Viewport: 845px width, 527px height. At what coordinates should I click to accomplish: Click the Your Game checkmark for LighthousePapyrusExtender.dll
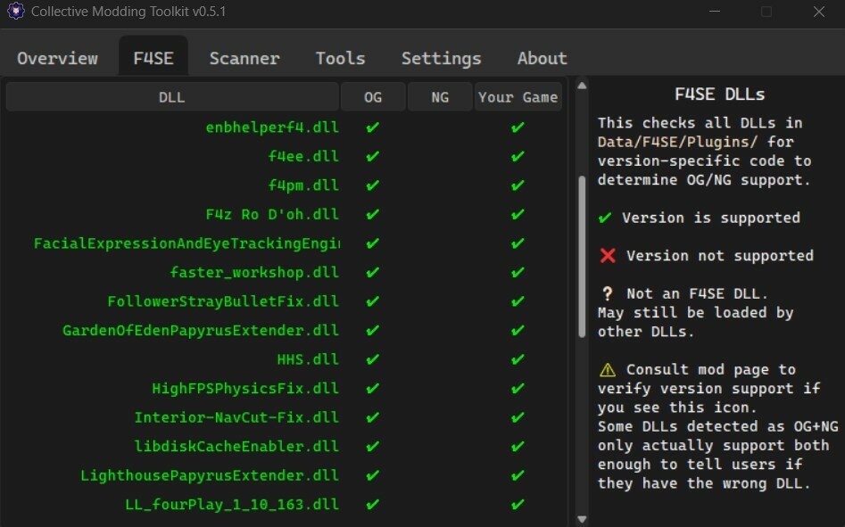click(x=518, y=476)
